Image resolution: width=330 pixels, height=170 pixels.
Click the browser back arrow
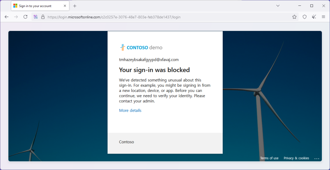(6, 17)
